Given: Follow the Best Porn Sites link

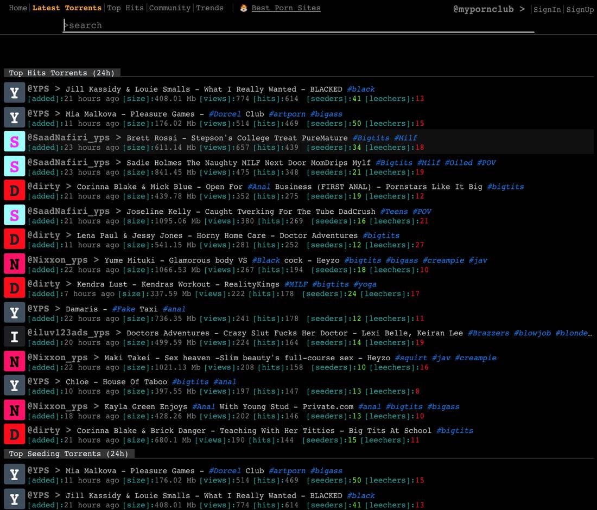Looking at the screenshot, I should (x=286, y=8).
